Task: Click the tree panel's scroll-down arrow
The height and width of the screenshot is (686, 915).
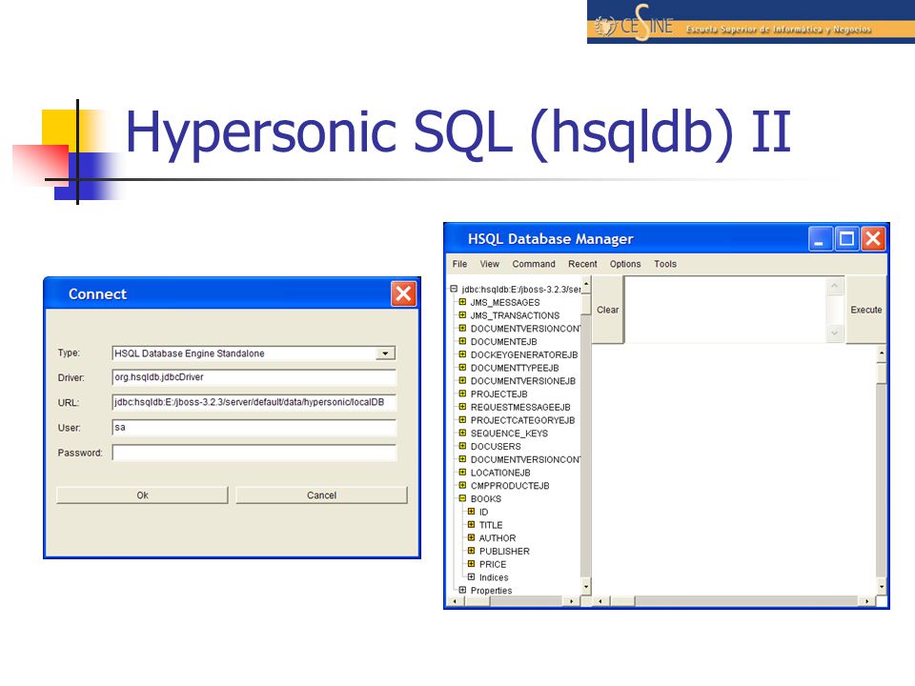Action: click(x=586, y=587)
